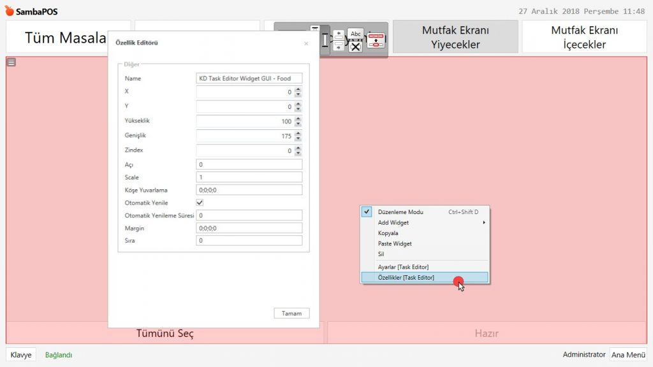The image size is (653, 367).
Task: Click the SambaPOS logo
Action: [x=31, y=11]
